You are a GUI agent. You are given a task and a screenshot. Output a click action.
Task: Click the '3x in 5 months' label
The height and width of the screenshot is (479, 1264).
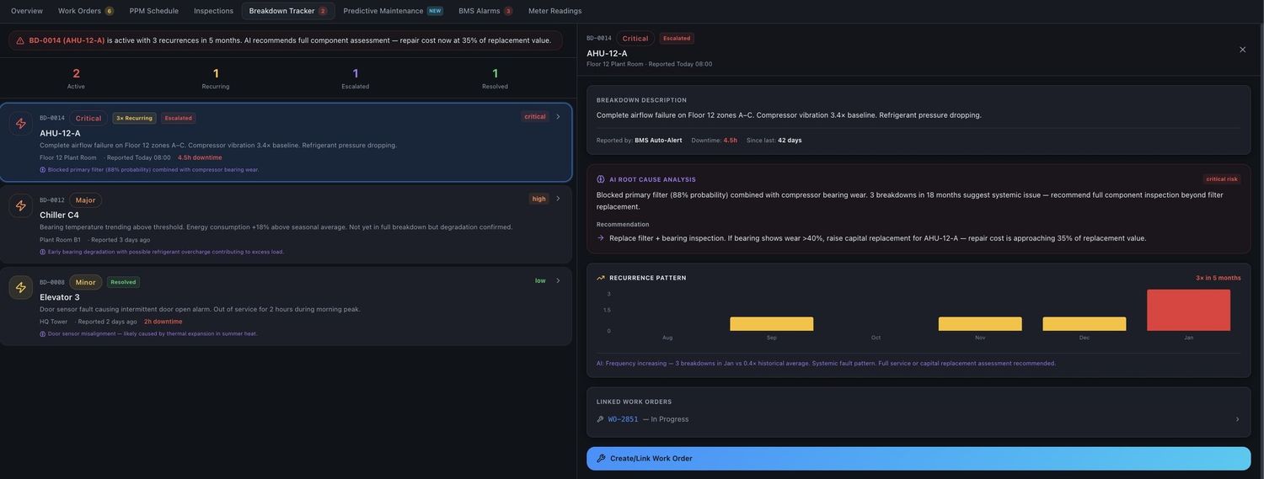pos(1218,278)
